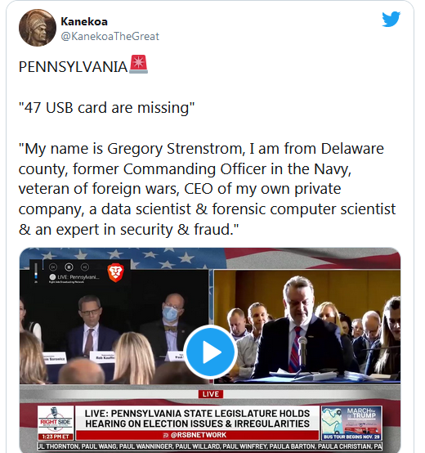Click the pause button in media overlay
Viewport: 425px width, 453px height.
(69, 267)
